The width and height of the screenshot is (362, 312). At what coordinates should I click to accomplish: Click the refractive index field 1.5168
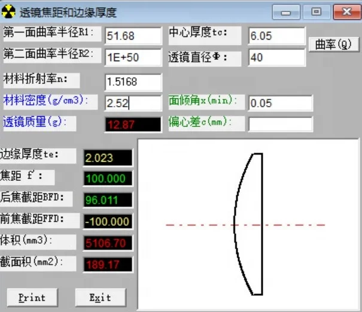click(x=133, y=82)
